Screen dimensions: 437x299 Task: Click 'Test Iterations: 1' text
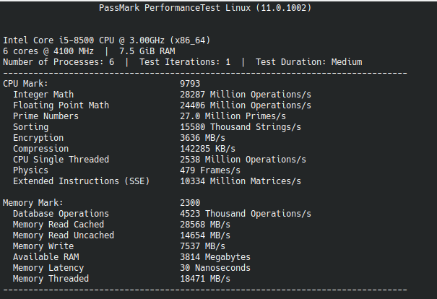tap(185, 62)
